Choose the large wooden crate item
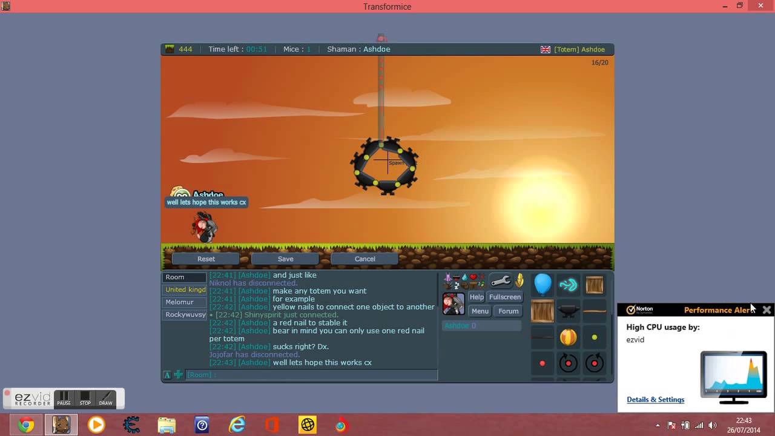The image size is (775, 436). point(542,311)
